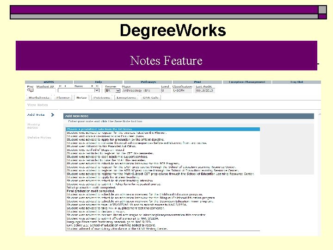The height and width of the screenshot is (250, 333).
Task: Open the Pathways menu button
Action: point(148,82)
